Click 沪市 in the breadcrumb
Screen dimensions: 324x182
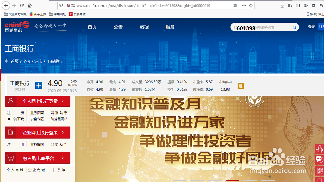38,61
